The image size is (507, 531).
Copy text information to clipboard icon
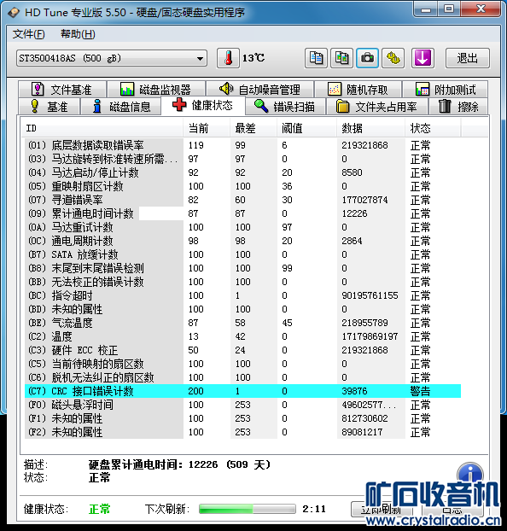click(x=316, y=58)
